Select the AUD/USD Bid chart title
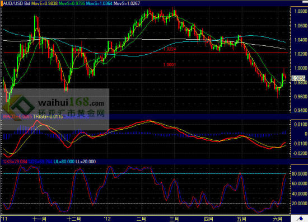 pyautogui.click(x=16, y=3)
